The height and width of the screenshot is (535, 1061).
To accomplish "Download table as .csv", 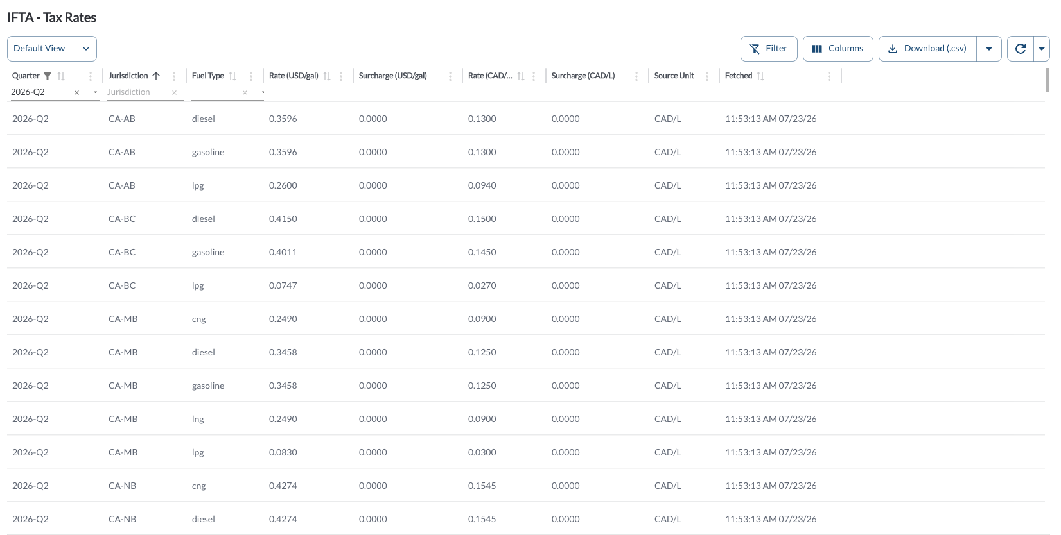I will point(927,49).
